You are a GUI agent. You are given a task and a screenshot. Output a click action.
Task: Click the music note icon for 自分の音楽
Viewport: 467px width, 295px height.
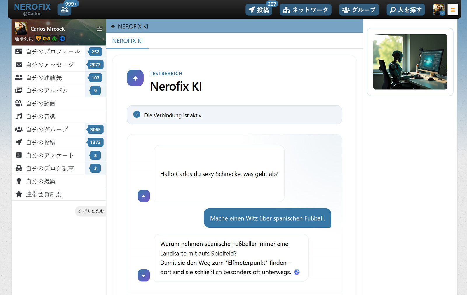coord(19,116)
